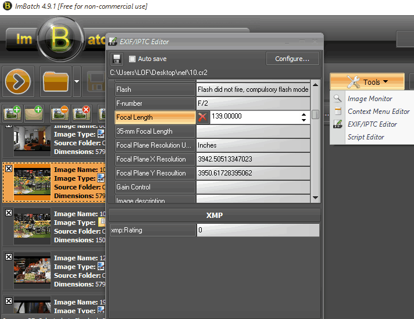Edit the F-number value F/2
The image size is (414, 319).
253,103
